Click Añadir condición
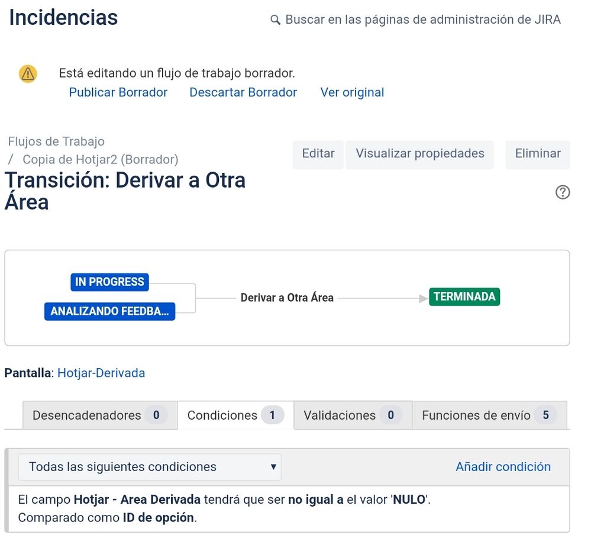The image size is (591, 541). click(x=502, y=467)
